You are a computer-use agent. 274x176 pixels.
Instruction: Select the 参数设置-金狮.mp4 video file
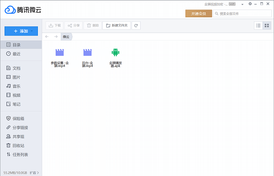pyautogui.click(x=59, y=58)
